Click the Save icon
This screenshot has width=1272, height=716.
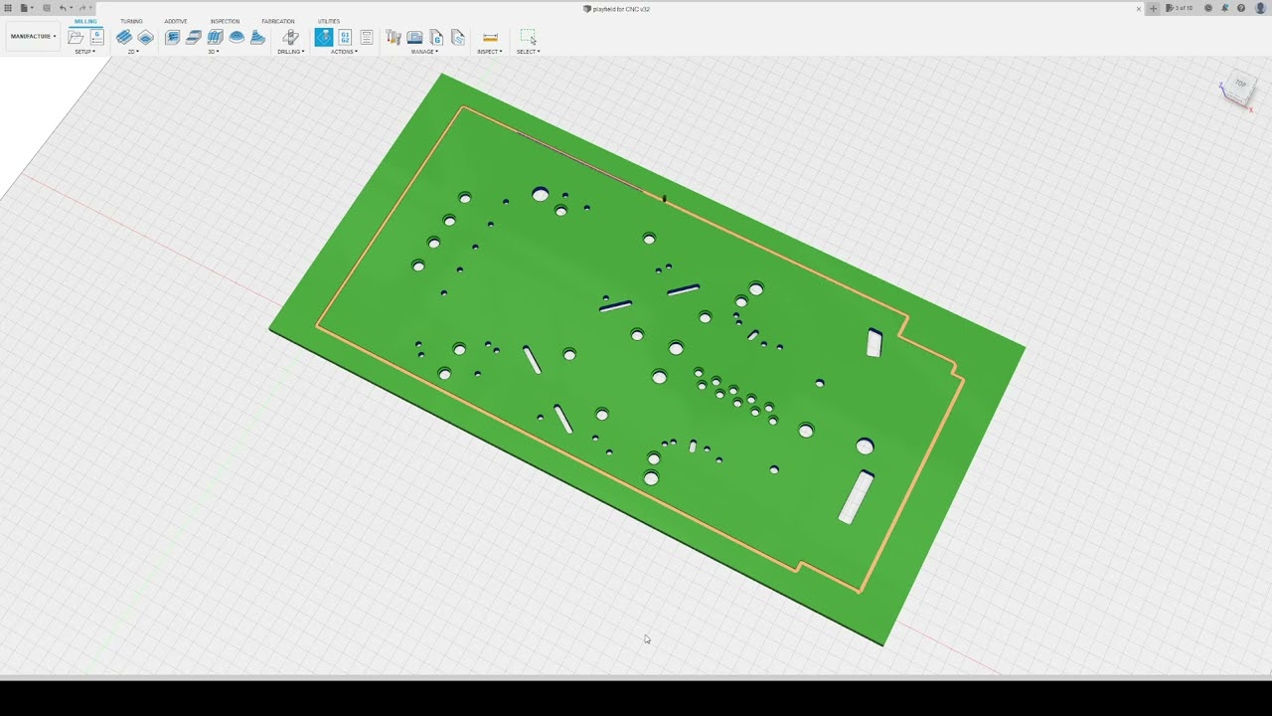coord(46,8)
